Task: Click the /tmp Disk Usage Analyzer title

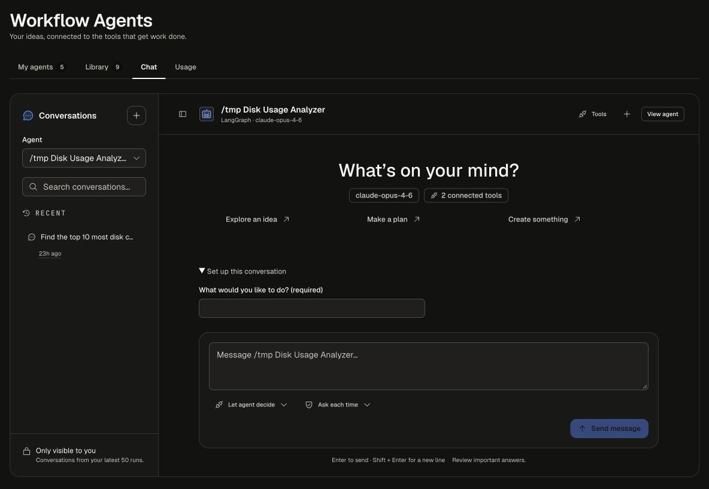Action: (273, 110)
